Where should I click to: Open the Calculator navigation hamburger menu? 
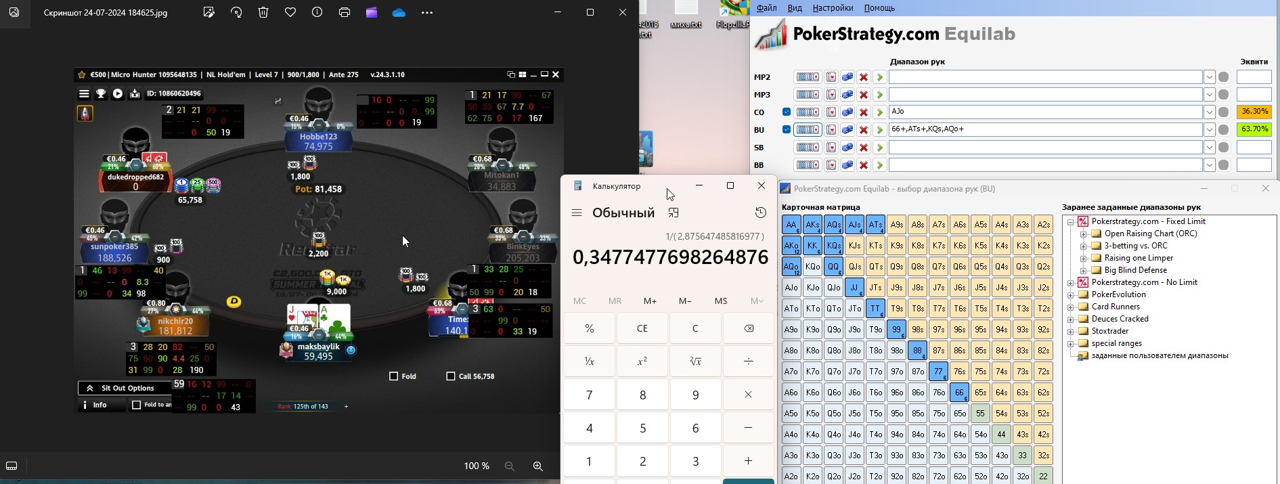pos(577,213)
